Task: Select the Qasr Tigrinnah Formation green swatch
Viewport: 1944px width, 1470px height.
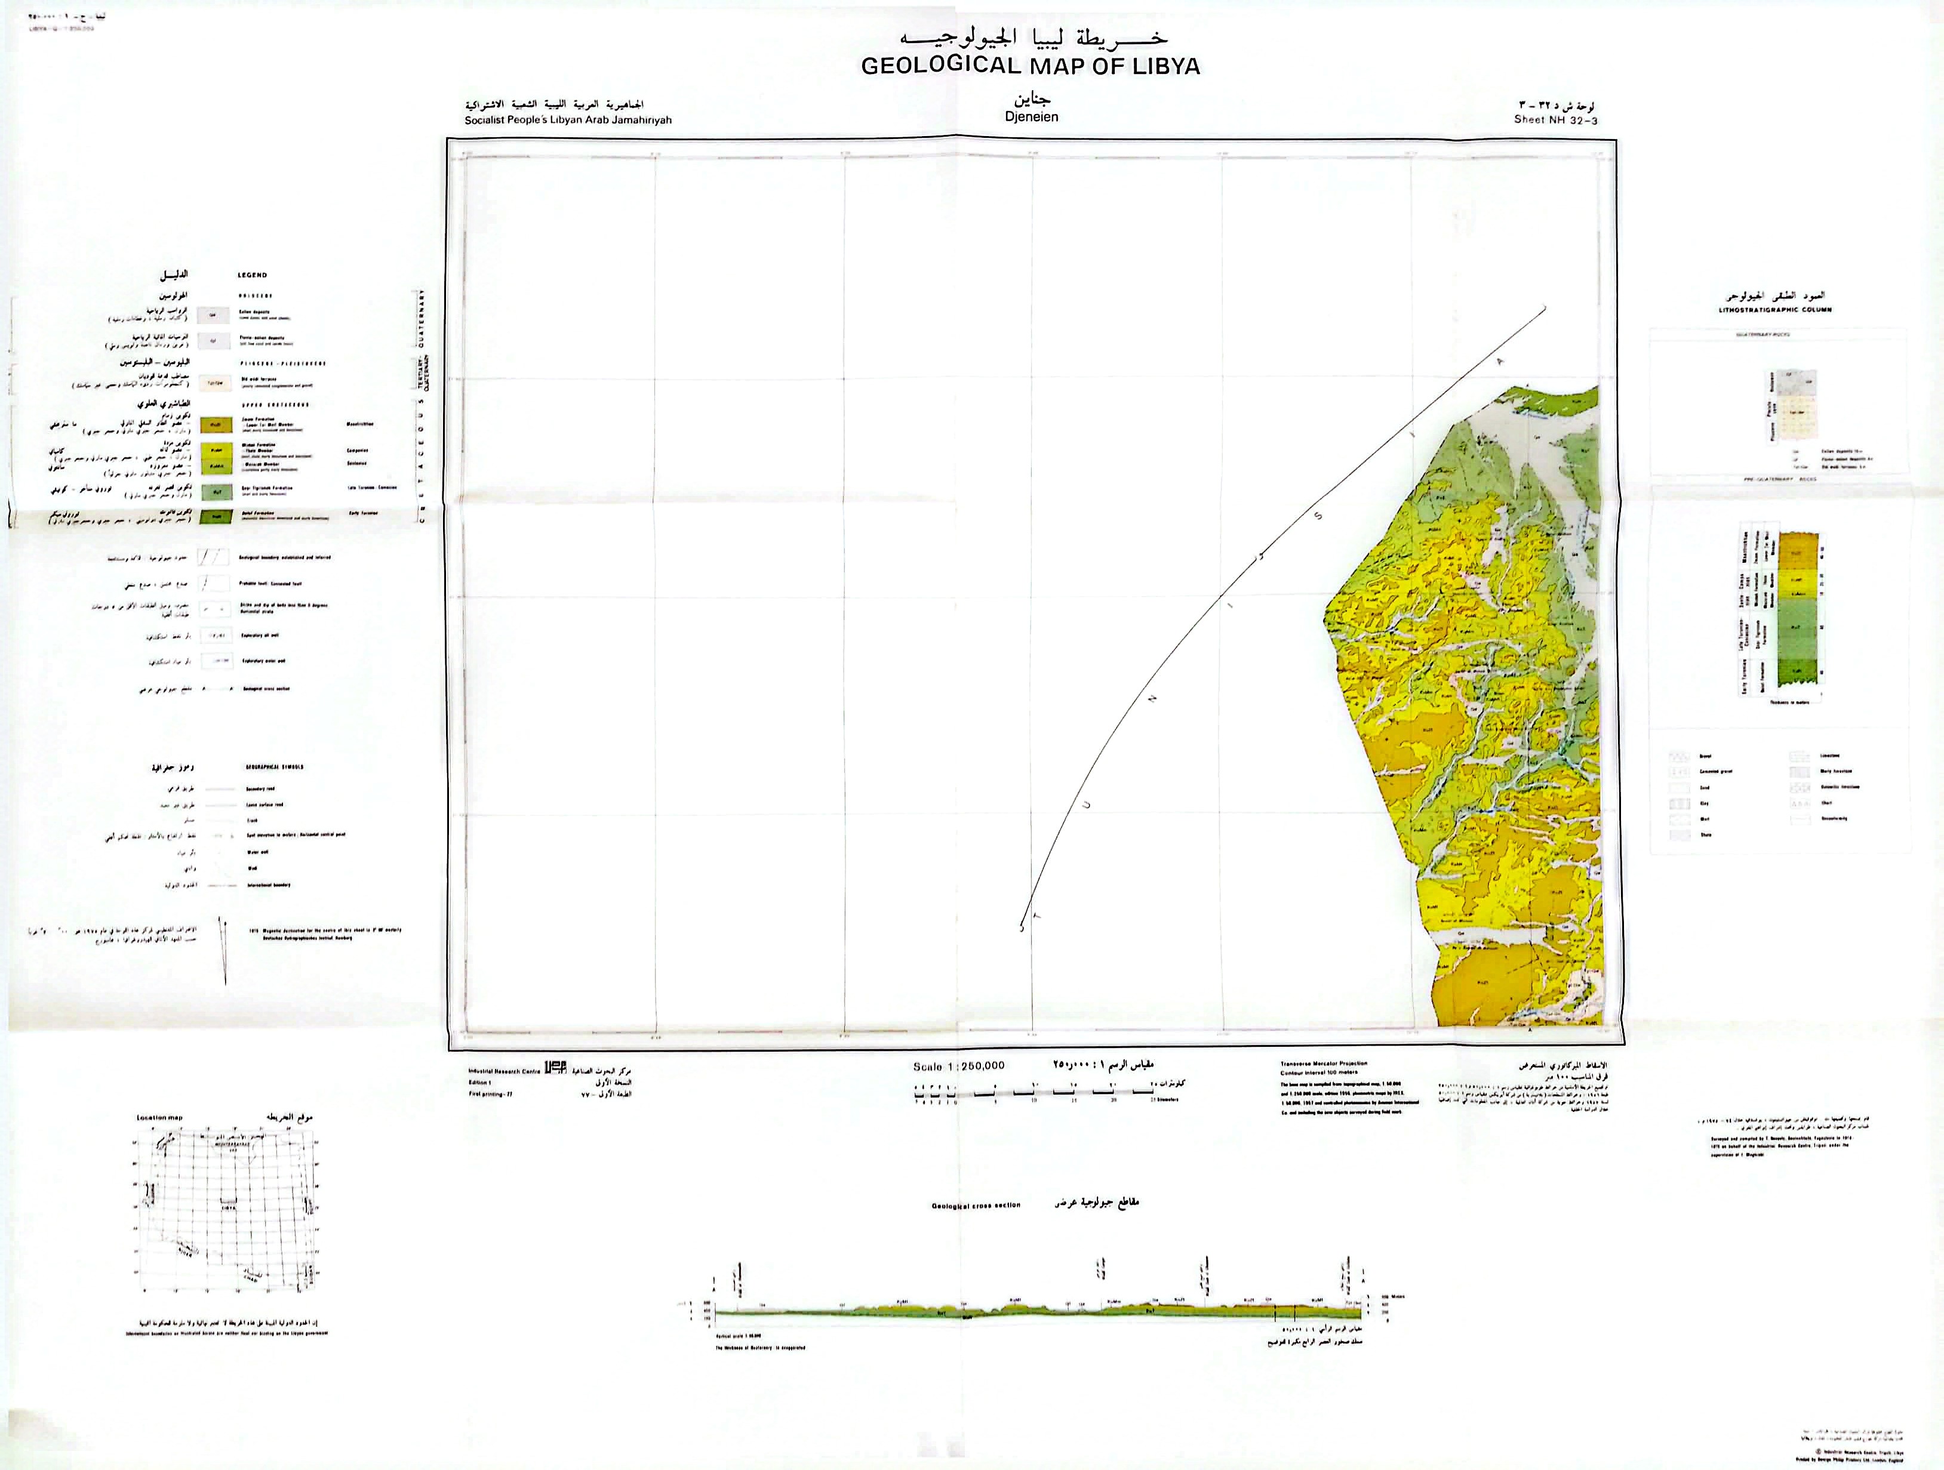Action: tap(217, 493)
